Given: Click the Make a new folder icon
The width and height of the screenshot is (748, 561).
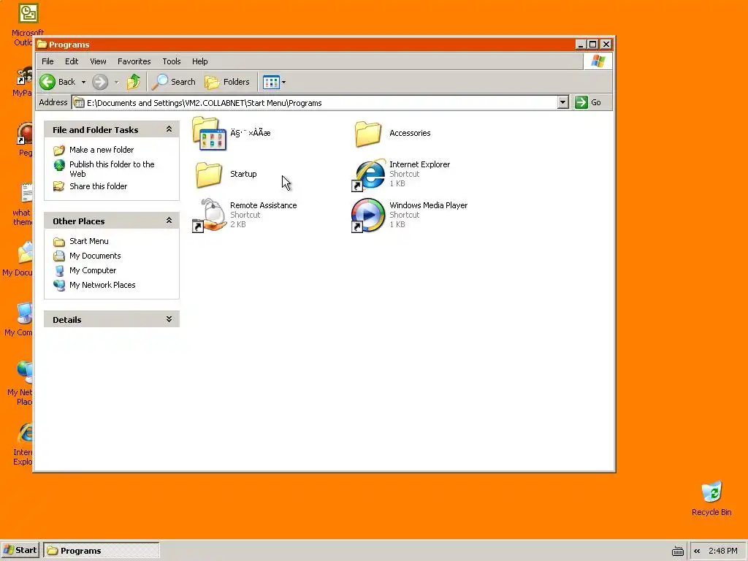Looking at the screenshot, I should (59, 150).
